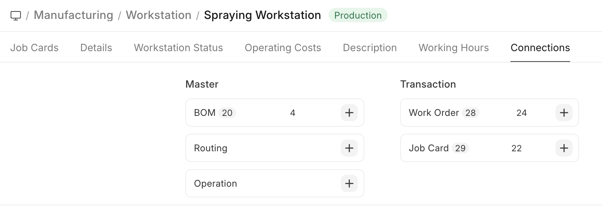Switch to the Details tab
This screenshot has height=206, width=602.
point(96,48)
